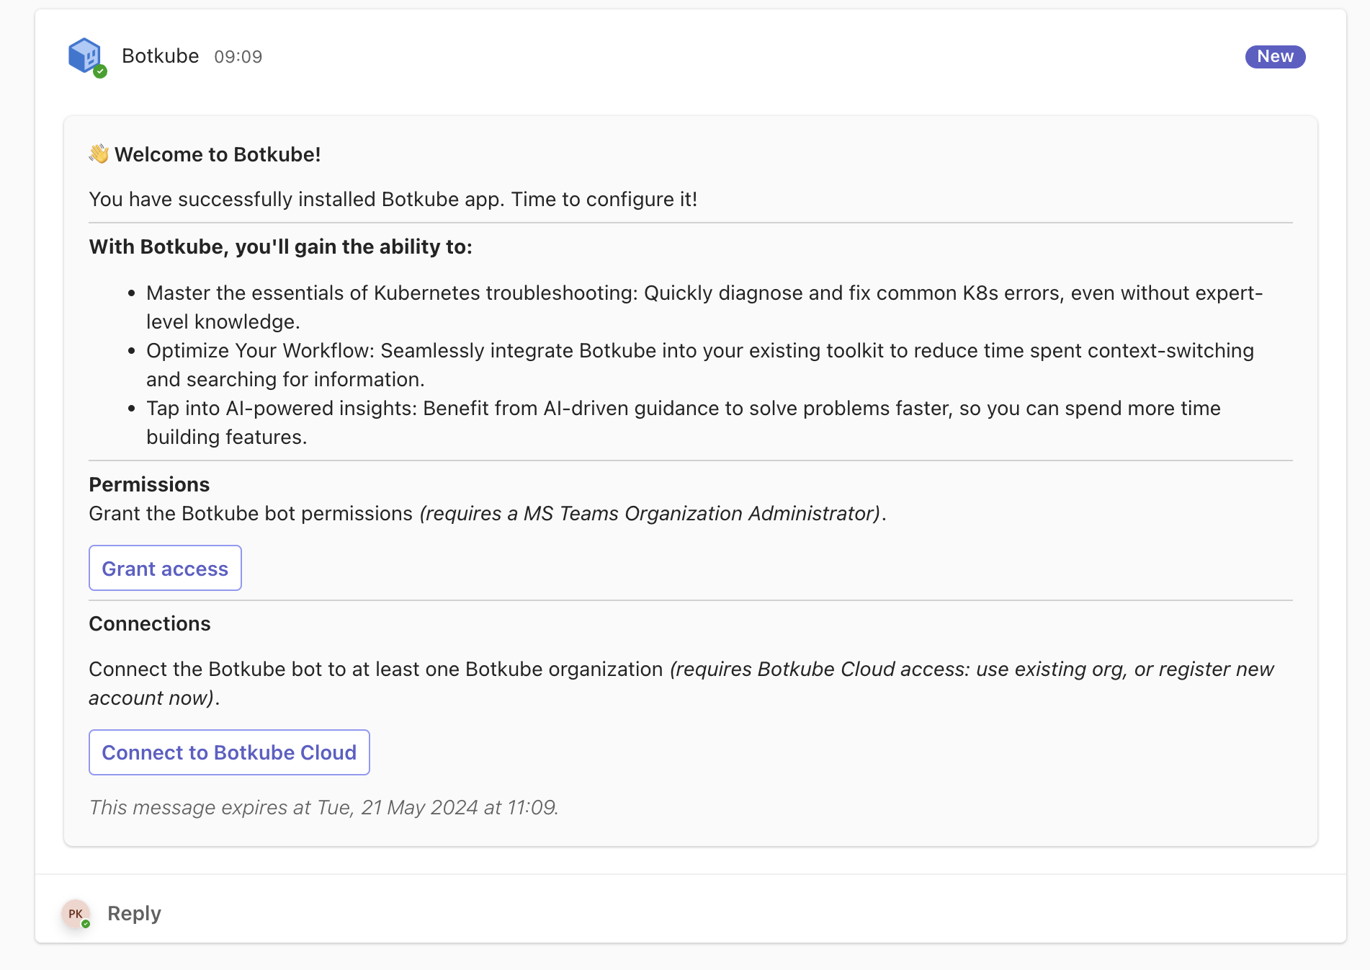1370x970 pixels.
Task: Click the Kubernetes troubleshooting bullet point
Action: 704,307
